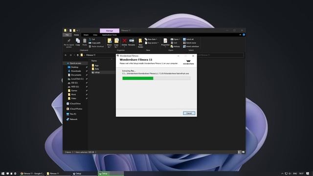Sort by the Name column header
Image resolution: width=313 pixels, height=176 pixels.
[94, 61]
